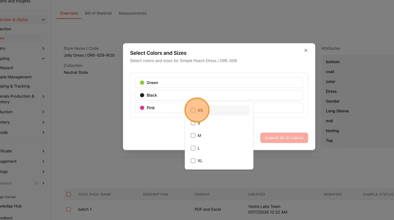The height and width of the screenshot is (220, 394).
Task: Select the batch 1 row checkbox
Action: (68, 209)
